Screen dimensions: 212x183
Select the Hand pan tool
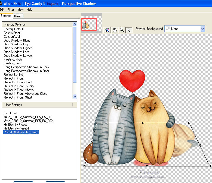pos(115,30)
